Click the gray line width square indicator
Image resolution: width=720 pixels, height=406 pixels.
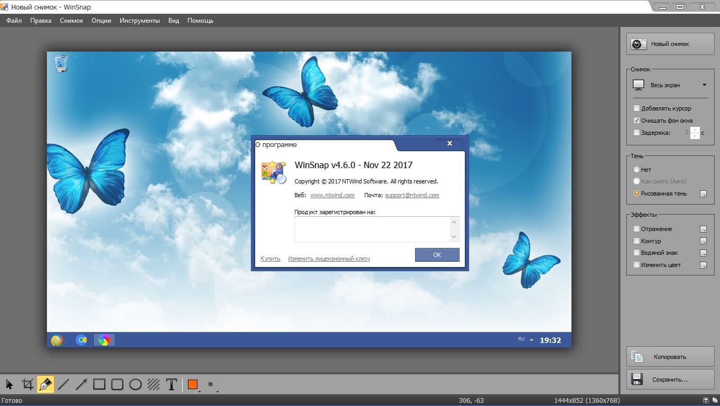click(210, 384)
